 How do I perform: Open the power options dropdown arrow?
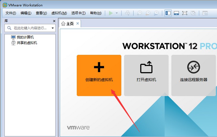coord(117,13)
